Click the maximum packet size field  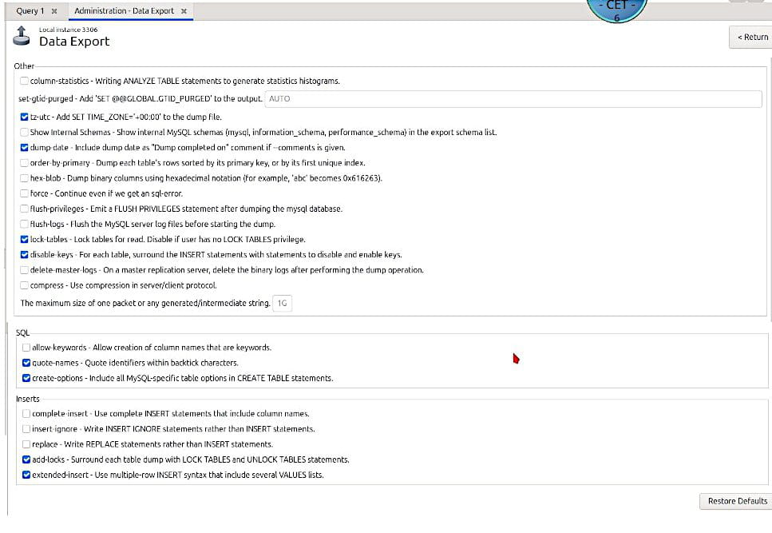[282, 303]
